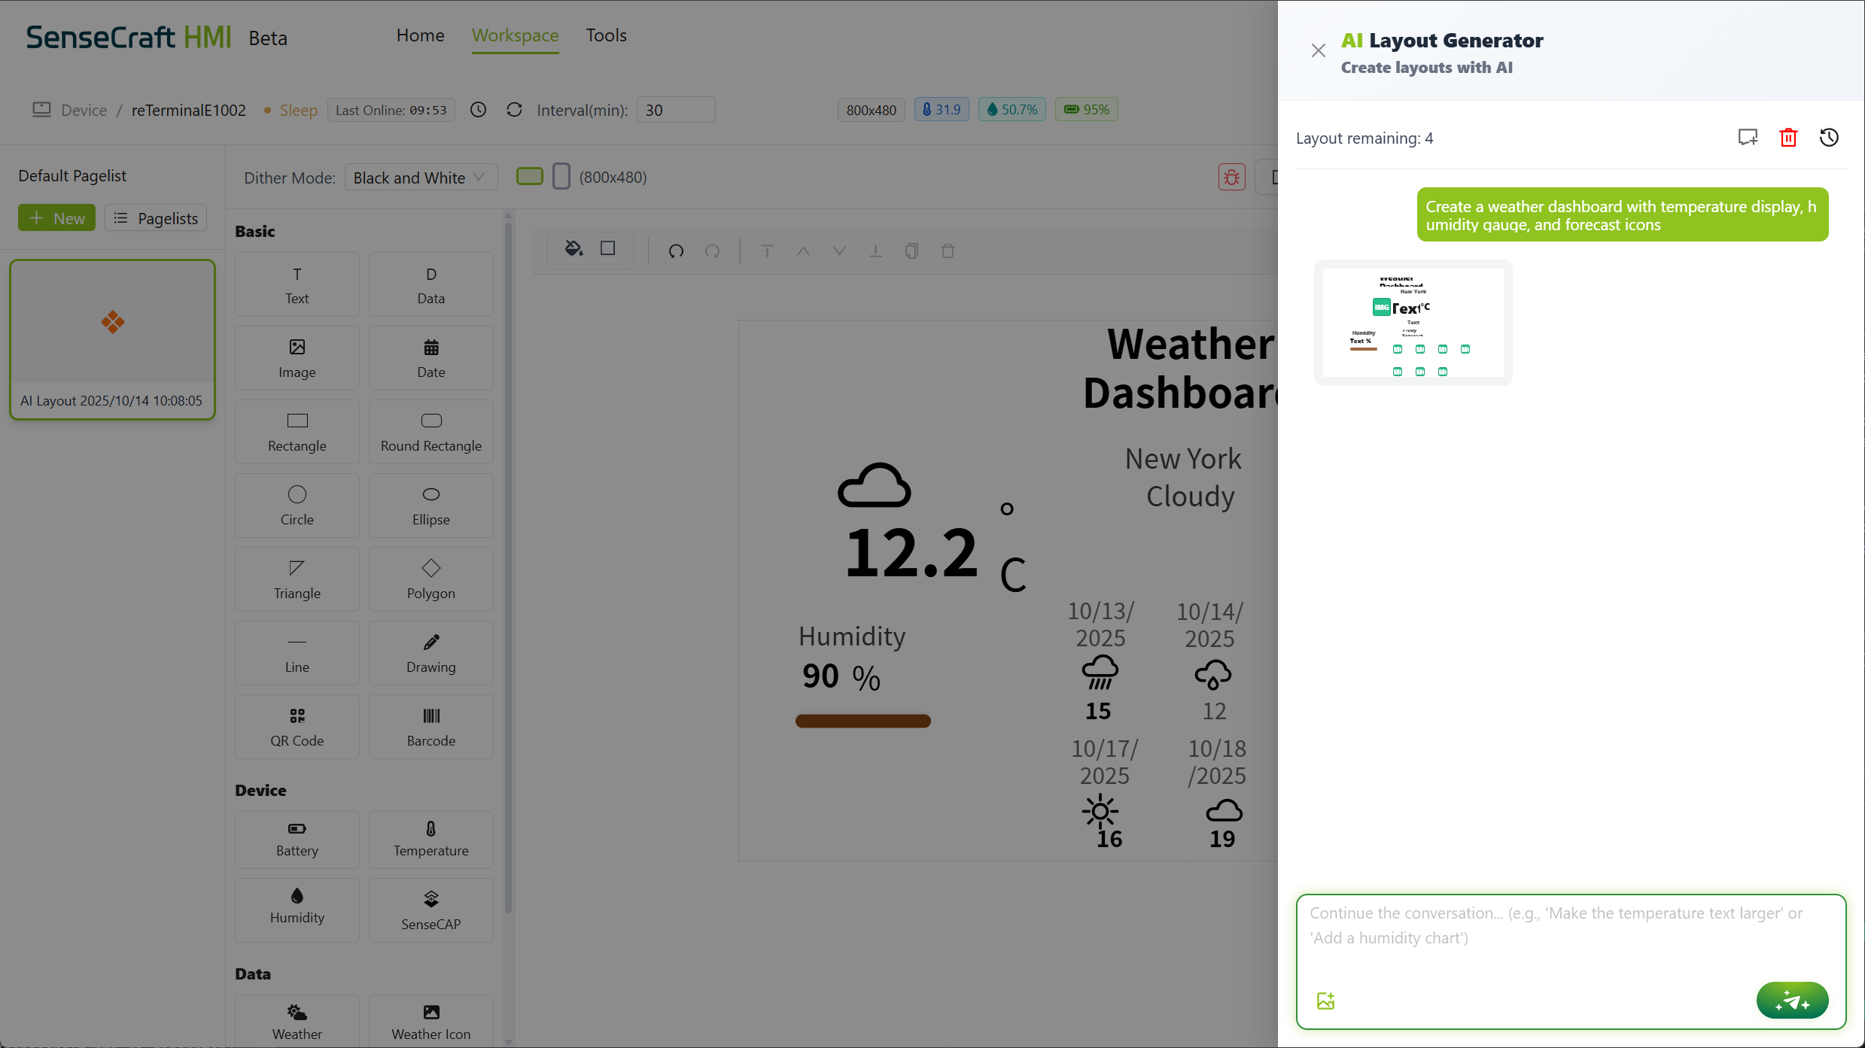Click the green New page button
1865x1048 pixels.
[56, 218]
